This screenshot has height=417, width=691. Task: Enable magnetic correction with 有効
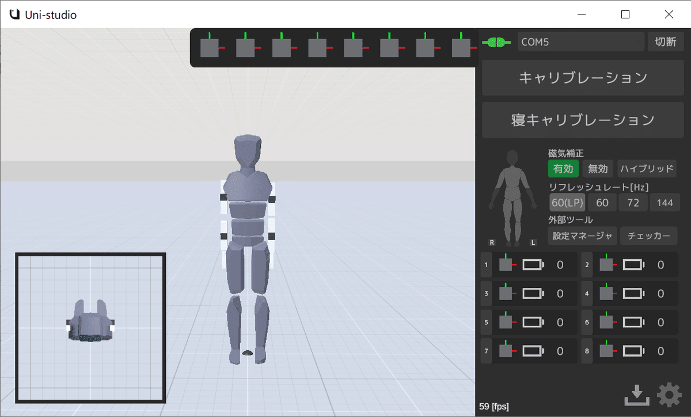(x=563, y=169)
